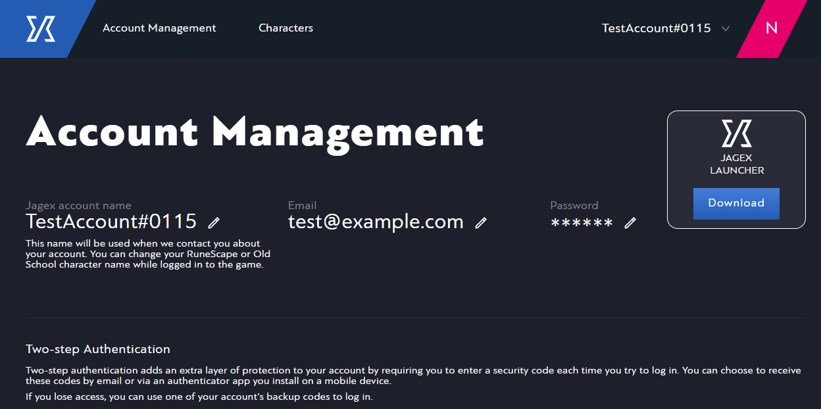Viewport: 821px width, 409px height.
Task: Click the two-step authentication description paragraph
Action: 413,375
